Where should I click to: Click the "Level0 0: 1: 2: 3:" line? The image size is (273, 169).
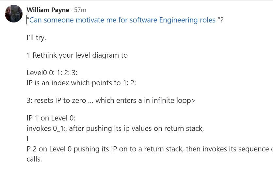coord(52,73)
